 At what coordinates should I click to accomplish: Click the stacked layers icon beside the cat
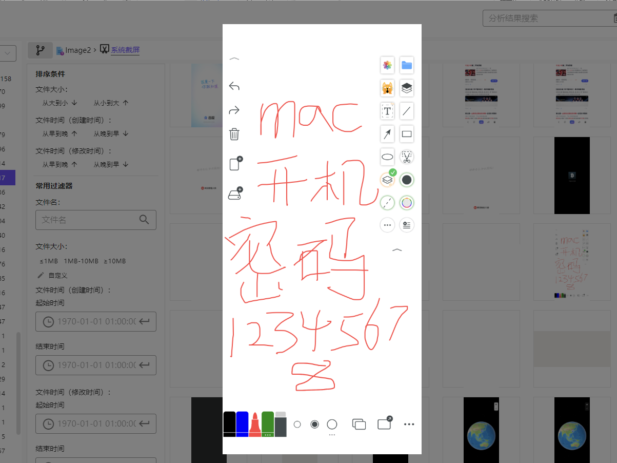click(407, 88)
